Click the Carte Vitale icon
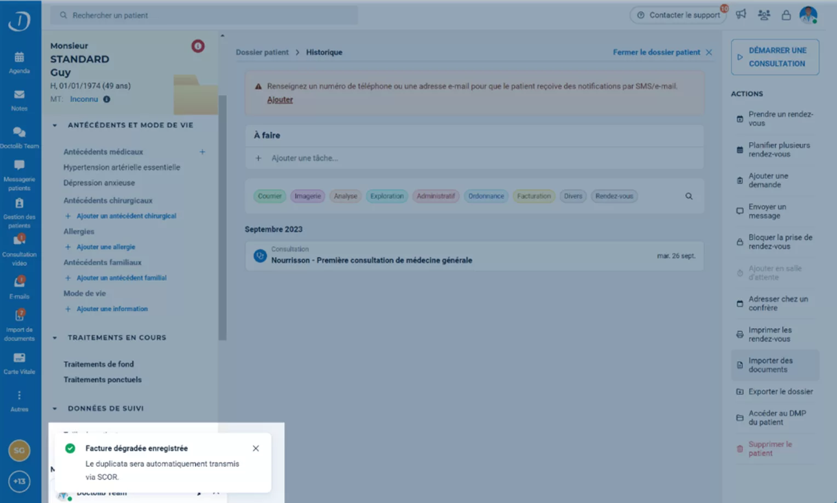This screenshot has width=837, height=503. (x=19, y=358)
